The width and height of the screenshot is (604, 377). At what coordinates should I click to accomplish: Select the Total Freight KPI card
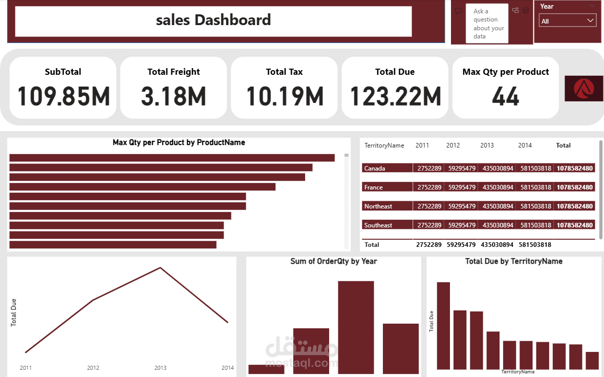[174, 87]
